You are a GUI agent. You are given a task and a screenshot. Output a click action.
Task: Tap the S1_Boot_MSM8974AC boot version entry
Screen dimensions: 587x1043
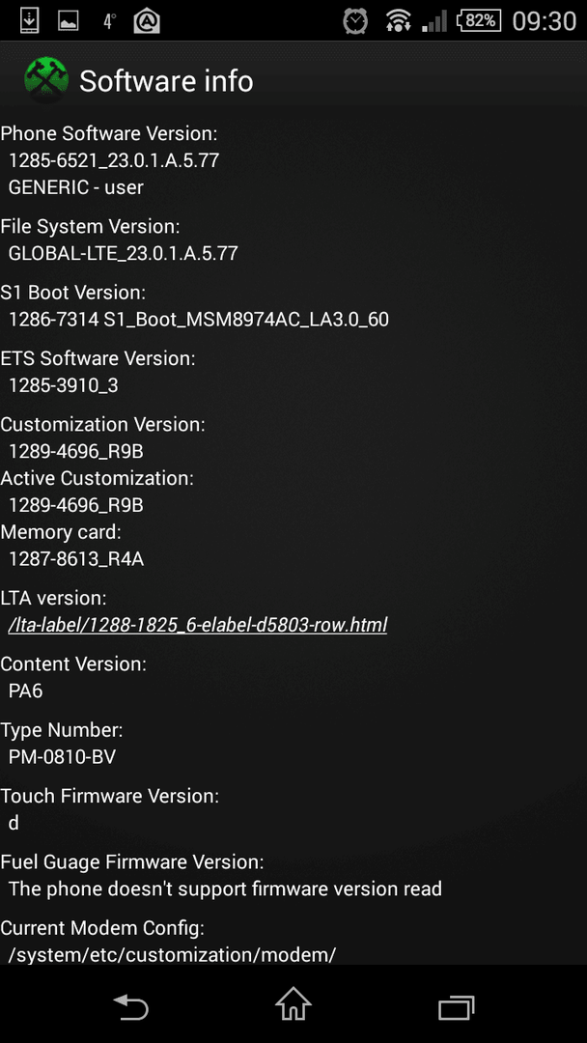(199, 320)
